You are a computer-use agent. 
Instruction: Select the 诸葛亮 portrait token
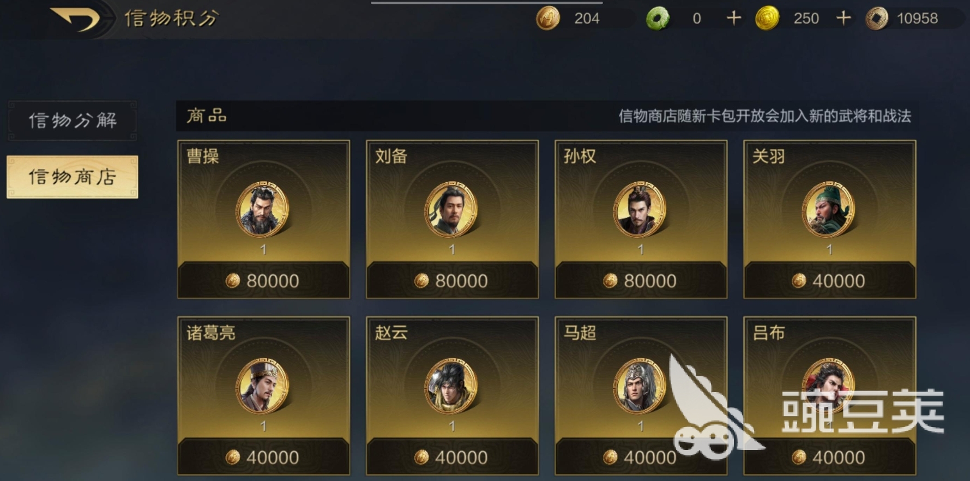263,386
